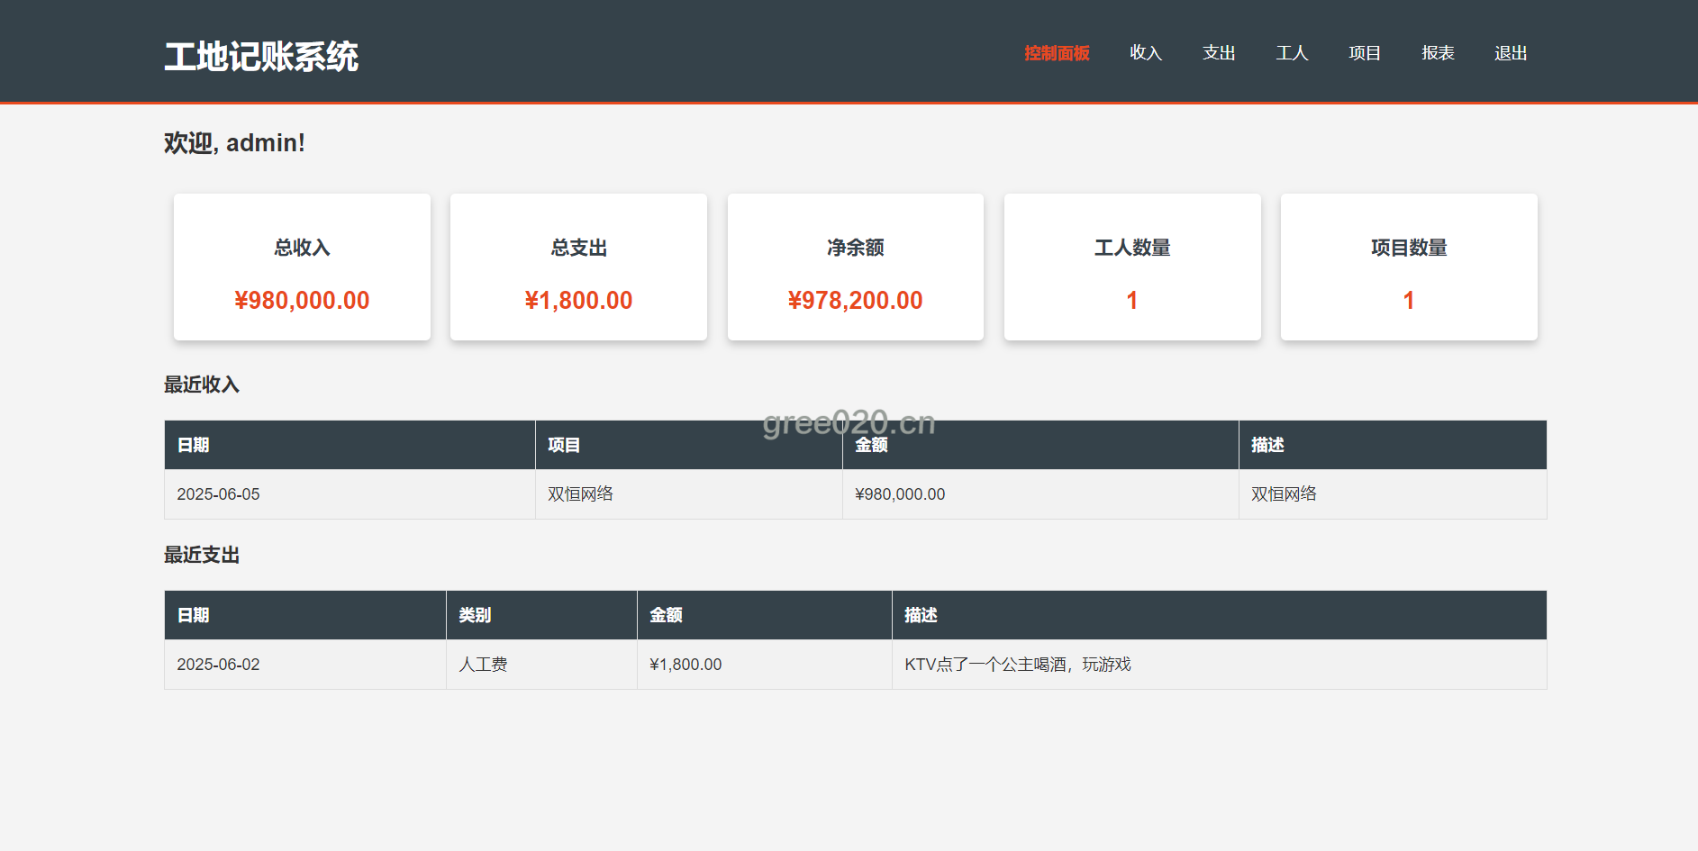Click 退出 to log out
Screen dimensions: 1698x851
tap(1511, 53)
